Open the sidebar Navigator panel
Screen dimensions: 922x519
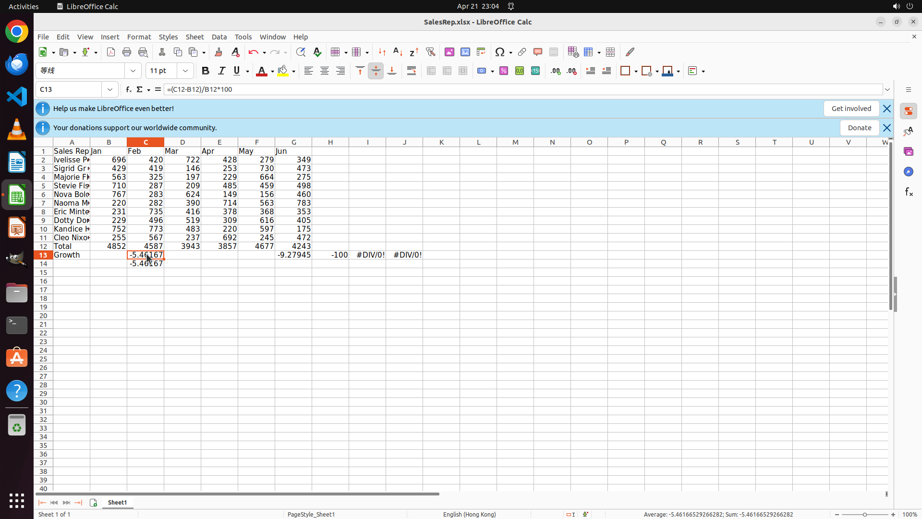(908, 172)
